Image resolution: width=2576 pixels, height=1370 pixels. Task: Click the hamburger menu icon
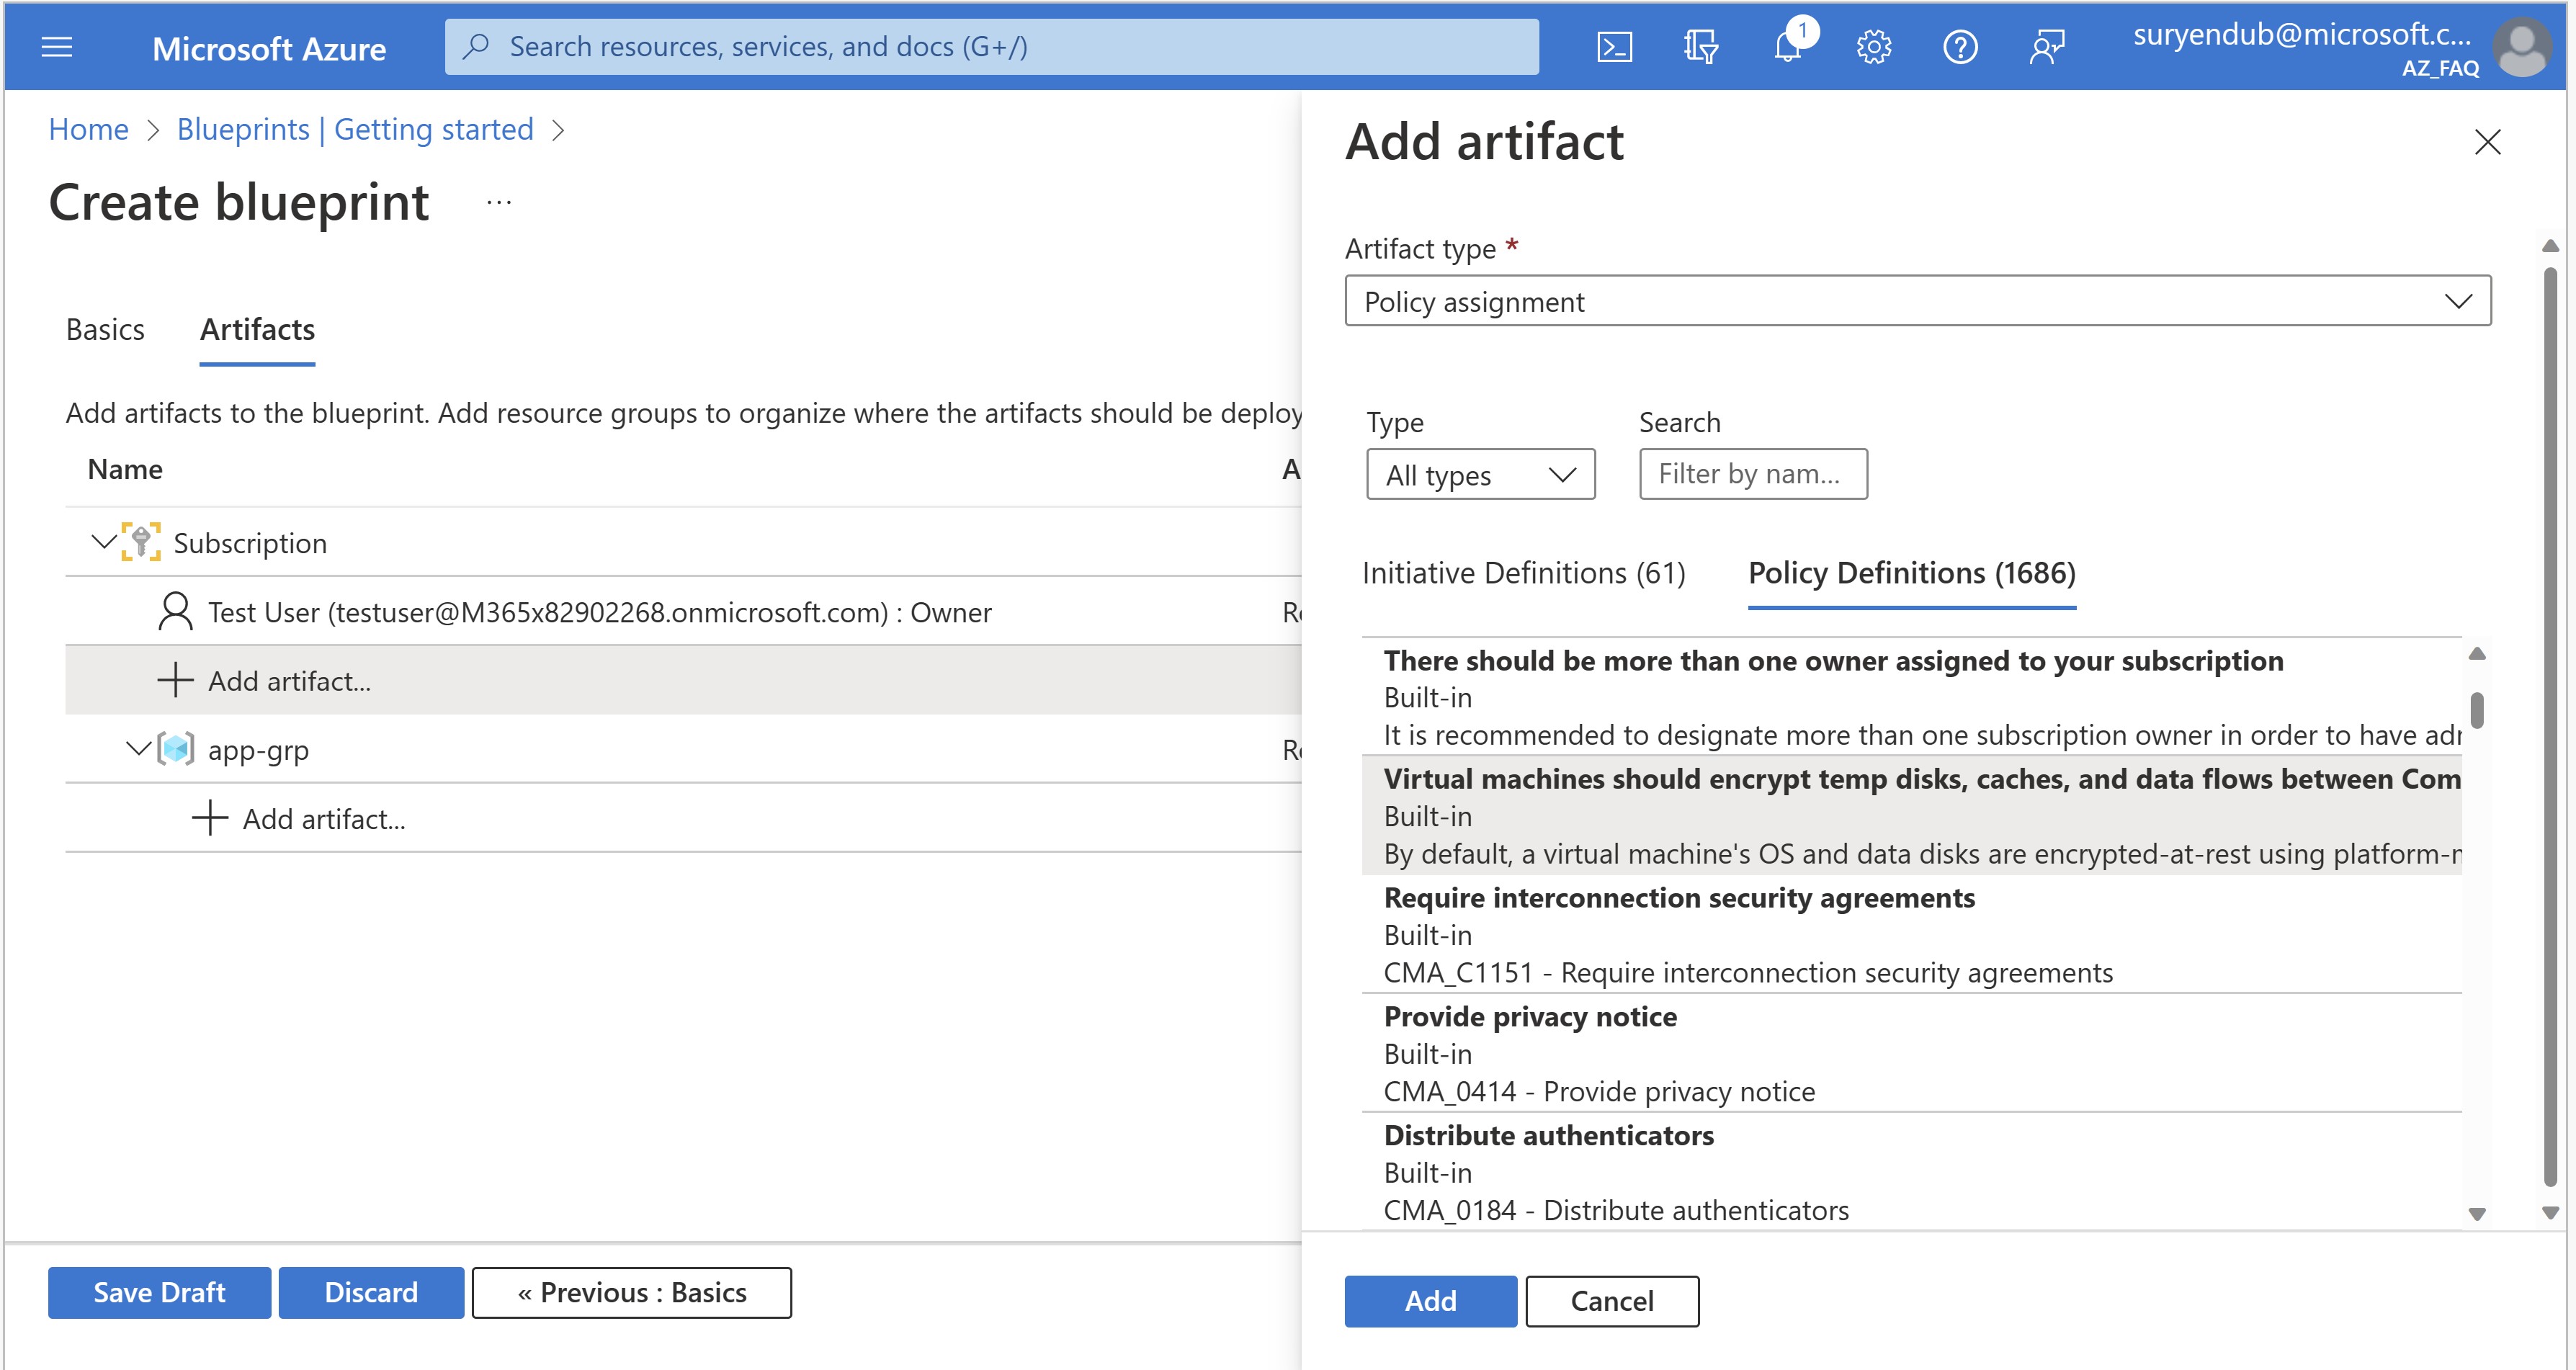pos(58,46)
